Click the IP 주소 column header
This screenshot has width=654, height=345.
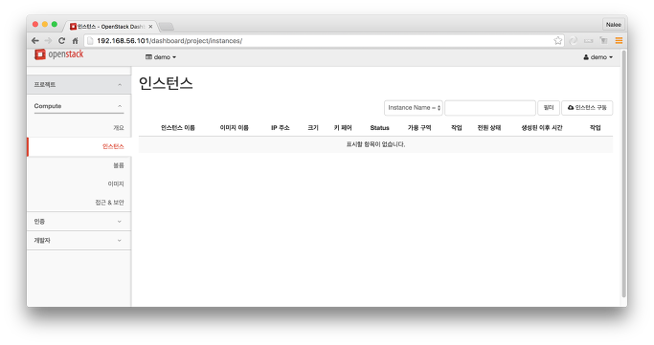pyautogui.click(x=281, y=128)
